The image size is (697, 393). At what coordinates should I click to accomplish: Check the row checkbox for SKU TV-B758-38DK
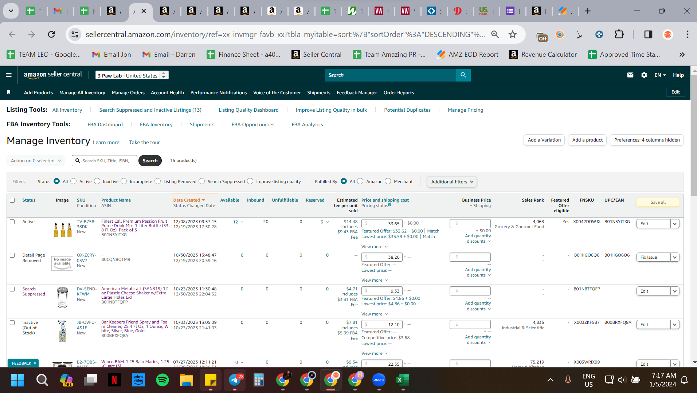click(x=12, y=222)
